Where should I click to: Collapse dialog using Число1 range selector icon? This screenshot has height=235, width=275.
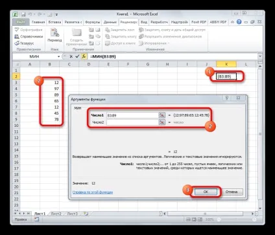tap(161, 115)
